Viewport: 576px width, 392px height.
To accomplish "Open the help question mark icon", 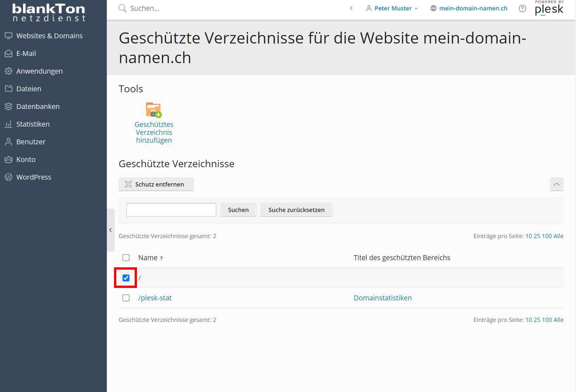I will pos(522,9).
